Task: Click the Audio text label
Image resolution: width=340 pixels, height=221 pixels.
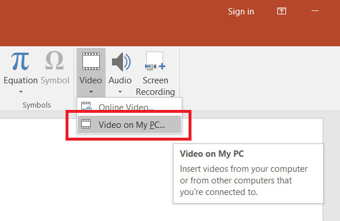Action: click(x=120, y=80)
